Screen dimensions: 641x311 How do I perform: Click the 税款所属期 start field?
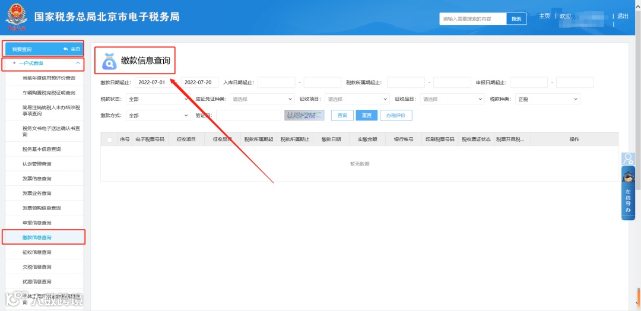coord(406,82)
